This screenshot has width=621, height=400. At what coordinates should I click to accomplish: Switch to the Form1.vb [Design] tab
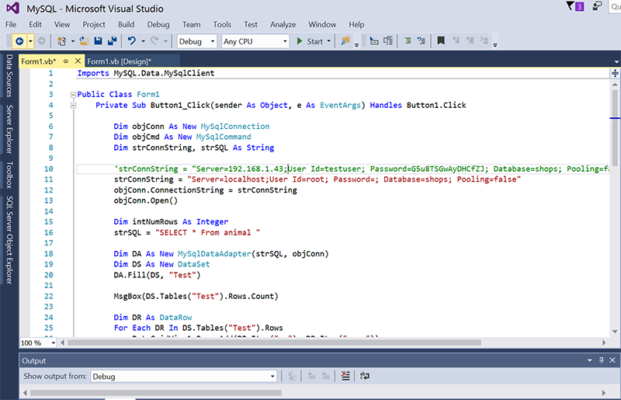tap(119, 61)
